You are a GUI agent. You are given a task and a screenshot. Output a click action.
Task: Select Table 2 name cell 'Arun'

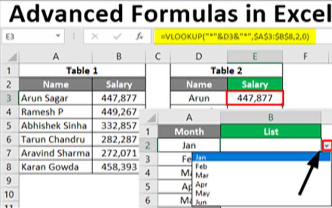point(199,98)
